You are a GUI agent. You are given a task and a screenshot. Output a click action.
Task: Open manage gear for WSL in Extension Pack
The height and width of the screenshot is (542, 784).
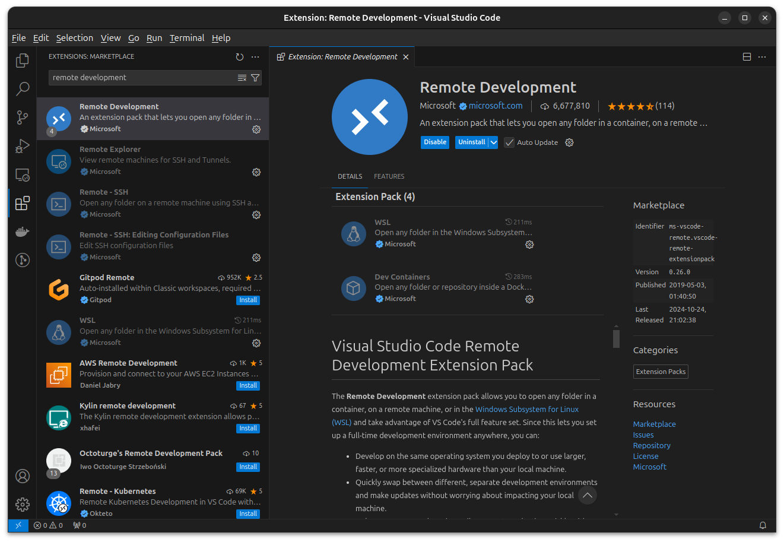click(529, 245)
